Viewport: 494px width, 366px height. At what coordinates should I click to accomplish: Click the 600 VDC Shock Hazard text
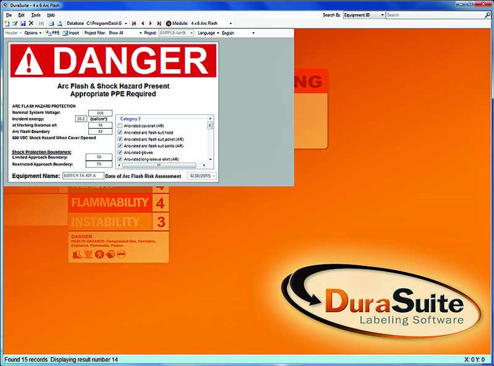click(54, 138)
